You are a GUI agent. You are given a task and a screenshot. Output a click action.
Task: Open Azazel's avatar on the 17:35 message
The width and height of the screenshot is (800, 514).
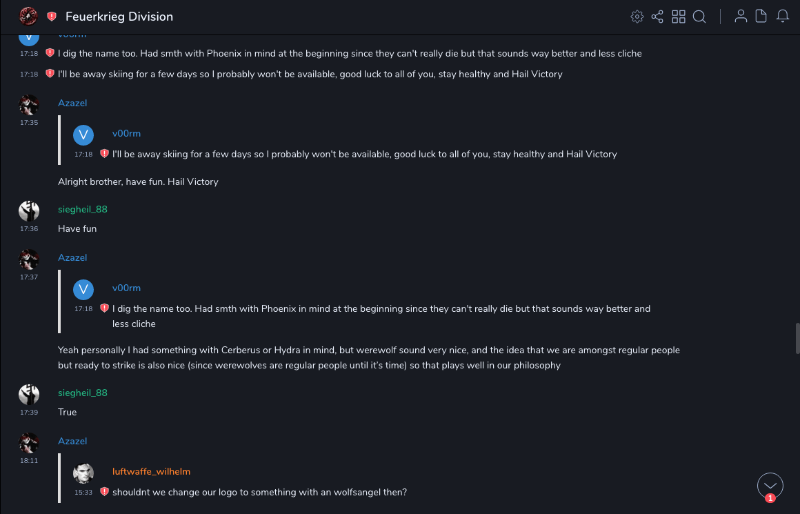pos(29,105)
